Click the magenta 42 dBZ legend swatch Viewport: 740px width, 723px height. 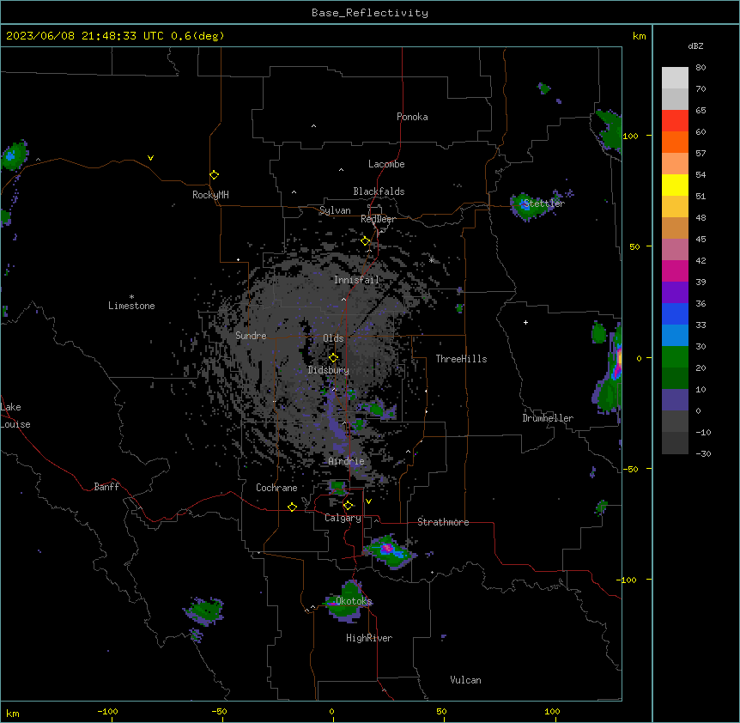(x=675, y=270)
